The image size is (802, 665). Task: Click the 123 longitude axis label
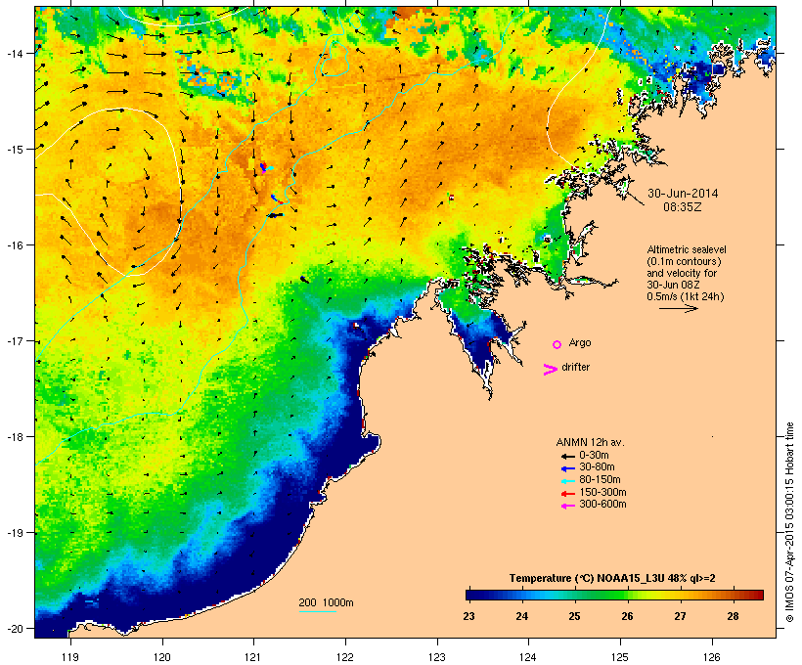click(x=437, y=657)
